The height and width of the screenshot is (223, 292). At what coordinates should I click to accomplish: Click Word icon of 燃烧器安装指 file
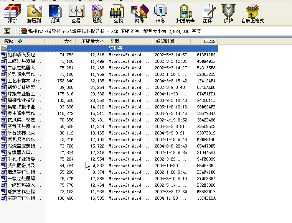[x=3, y=146]
